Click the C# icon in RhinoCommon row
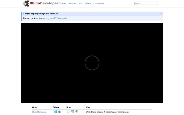The width and height of the screenshot is (184, 115). tap(68, 112)
